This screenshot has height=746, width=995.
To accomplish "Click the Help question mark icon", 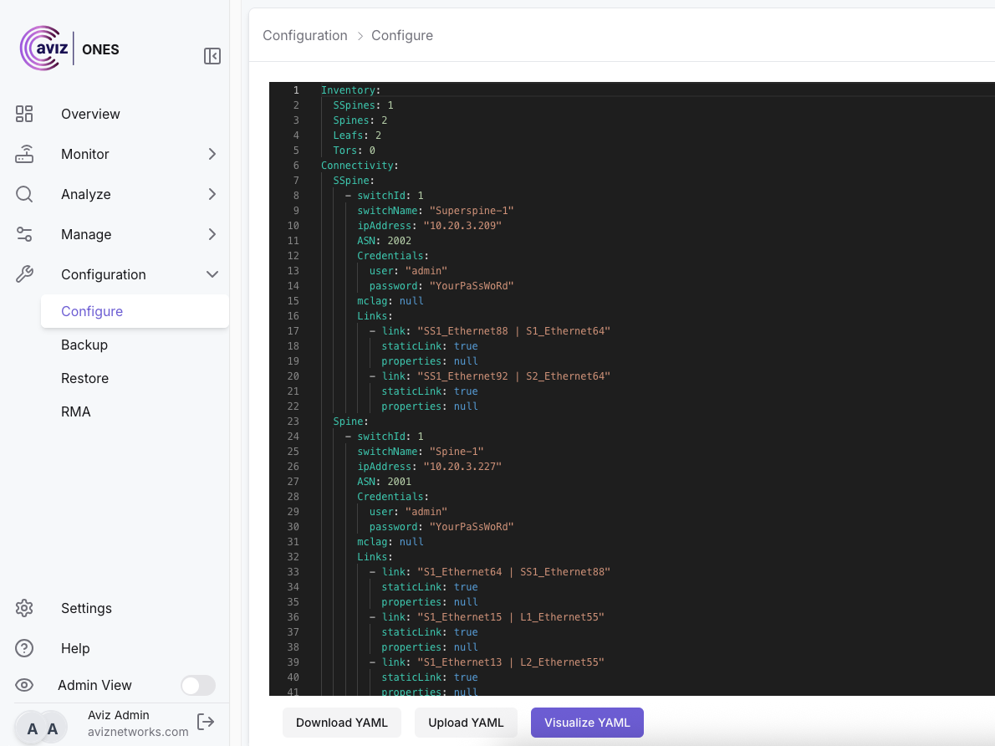I will pyautogui.click(x=24, y=648).
